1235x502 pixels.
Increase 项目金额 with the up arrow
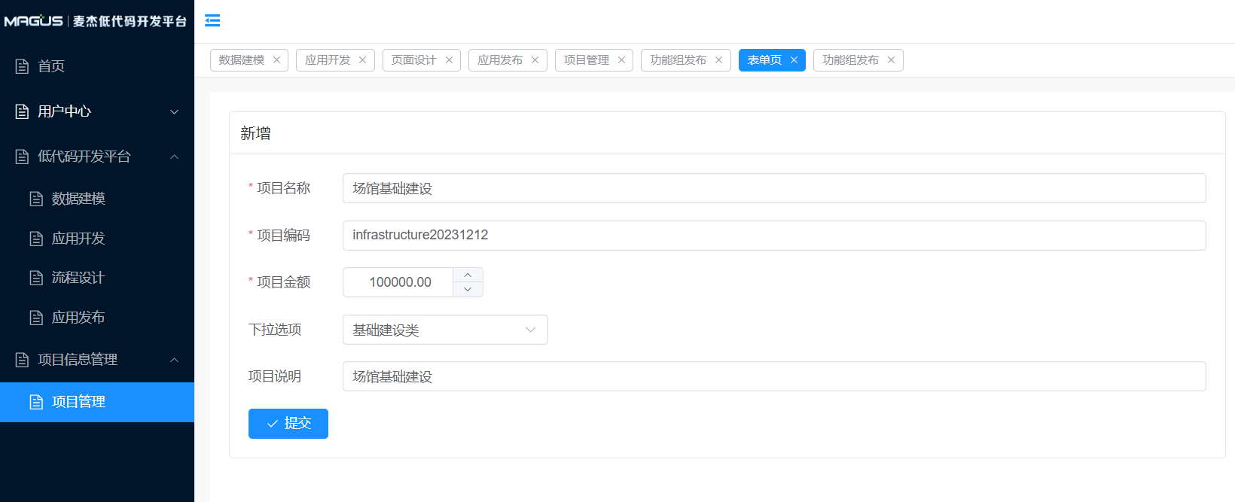(468, 275)
